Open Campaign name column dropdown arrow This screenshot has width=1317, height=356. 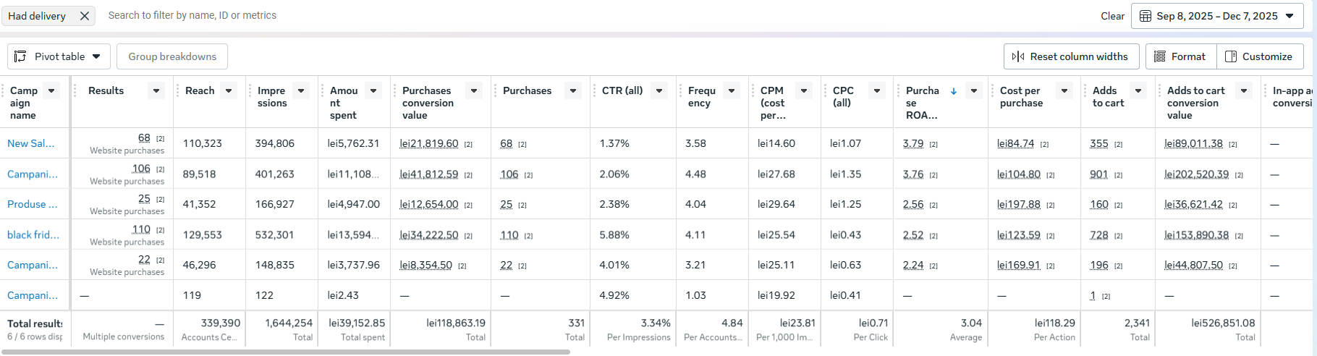(51, 90)
